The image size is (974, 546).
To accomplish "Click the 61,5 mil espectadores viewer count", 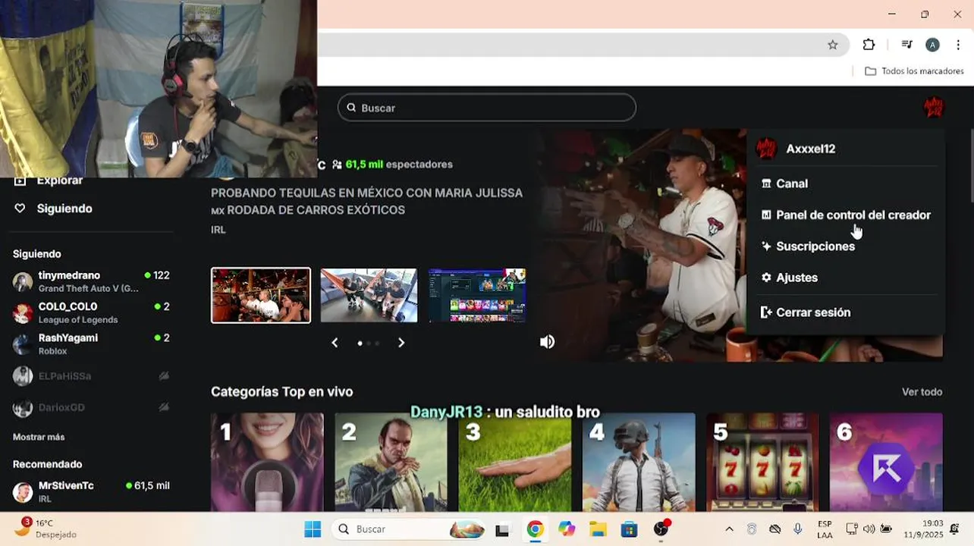I will pyautogui.click(x=393, y=164).
